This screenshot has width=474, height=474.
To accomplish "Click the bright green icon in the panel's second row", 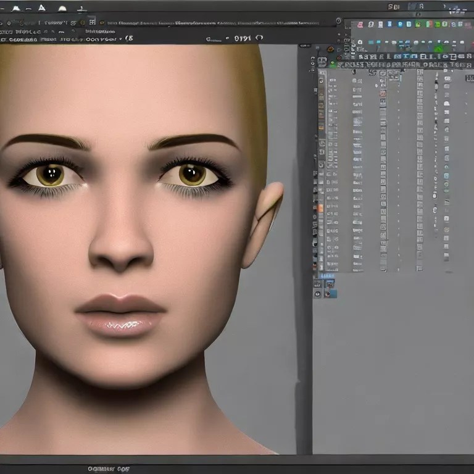I will click(x=438, y=49).
